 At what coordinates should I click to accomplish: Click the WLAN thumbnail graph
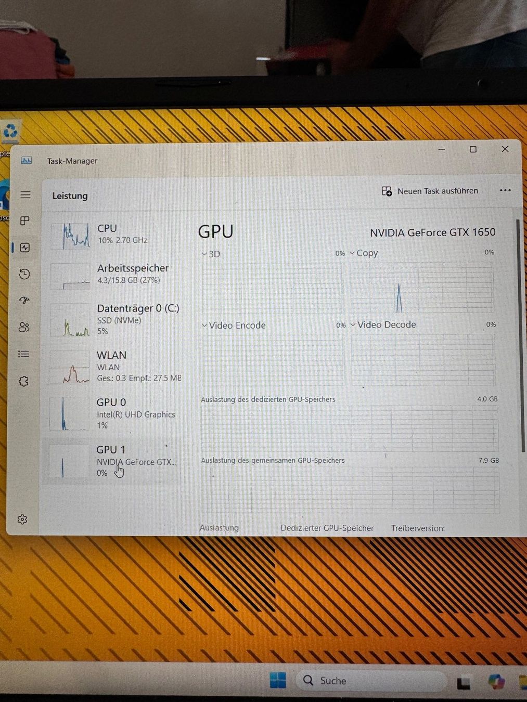click(69, 367)
